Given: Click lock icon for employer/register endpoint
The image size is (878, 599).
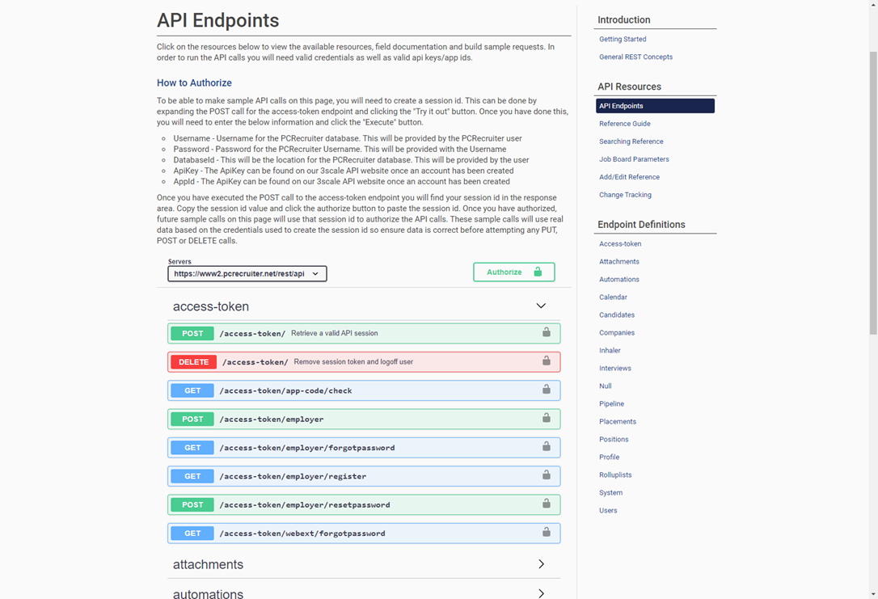Looking at the screenshot, I should pyautogui.click(x=547, y=476).
